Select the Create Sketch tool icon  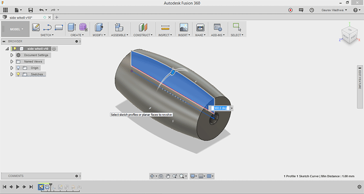[x=36, y=27]
